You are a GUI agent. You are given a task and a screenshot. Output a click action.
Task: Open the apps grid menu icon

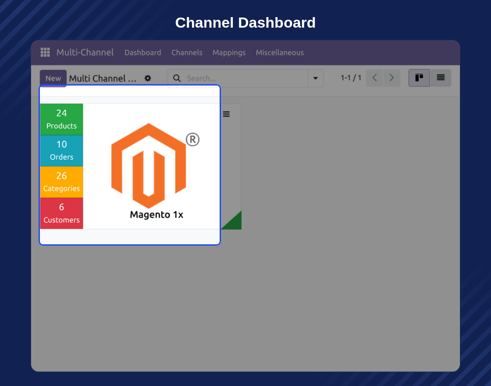(45, 52)
